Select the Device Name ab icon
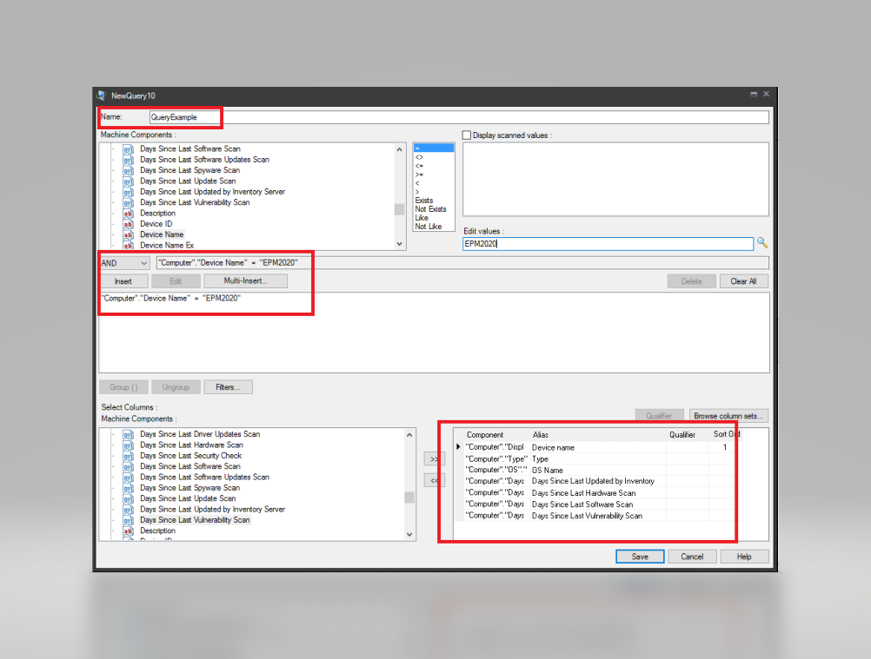The width and height of the screenshot is (871, 659). [x=126, y=234]
